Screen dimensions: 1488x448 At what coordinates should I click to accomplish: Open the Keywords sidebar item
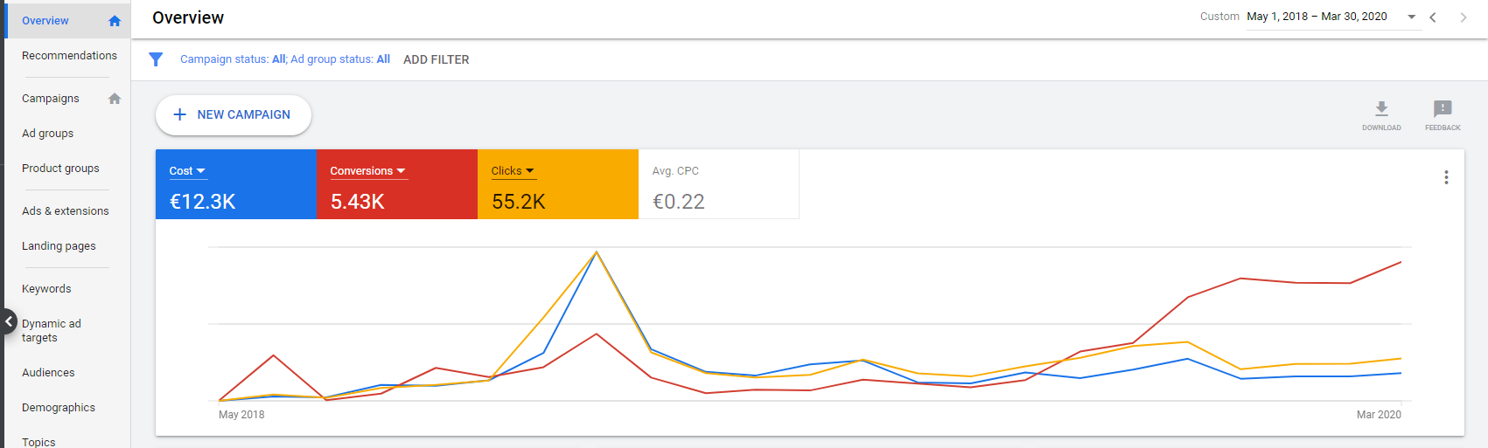[x=46, y=289]
